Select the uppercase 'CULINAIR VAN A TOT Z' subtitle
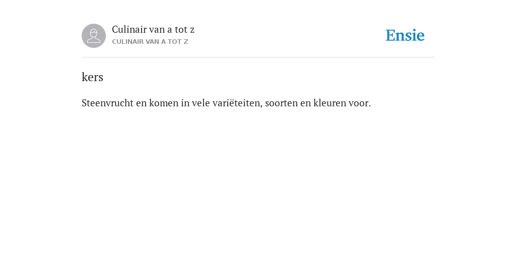This screenshot has height=258, width=516. tap(150, 42)
